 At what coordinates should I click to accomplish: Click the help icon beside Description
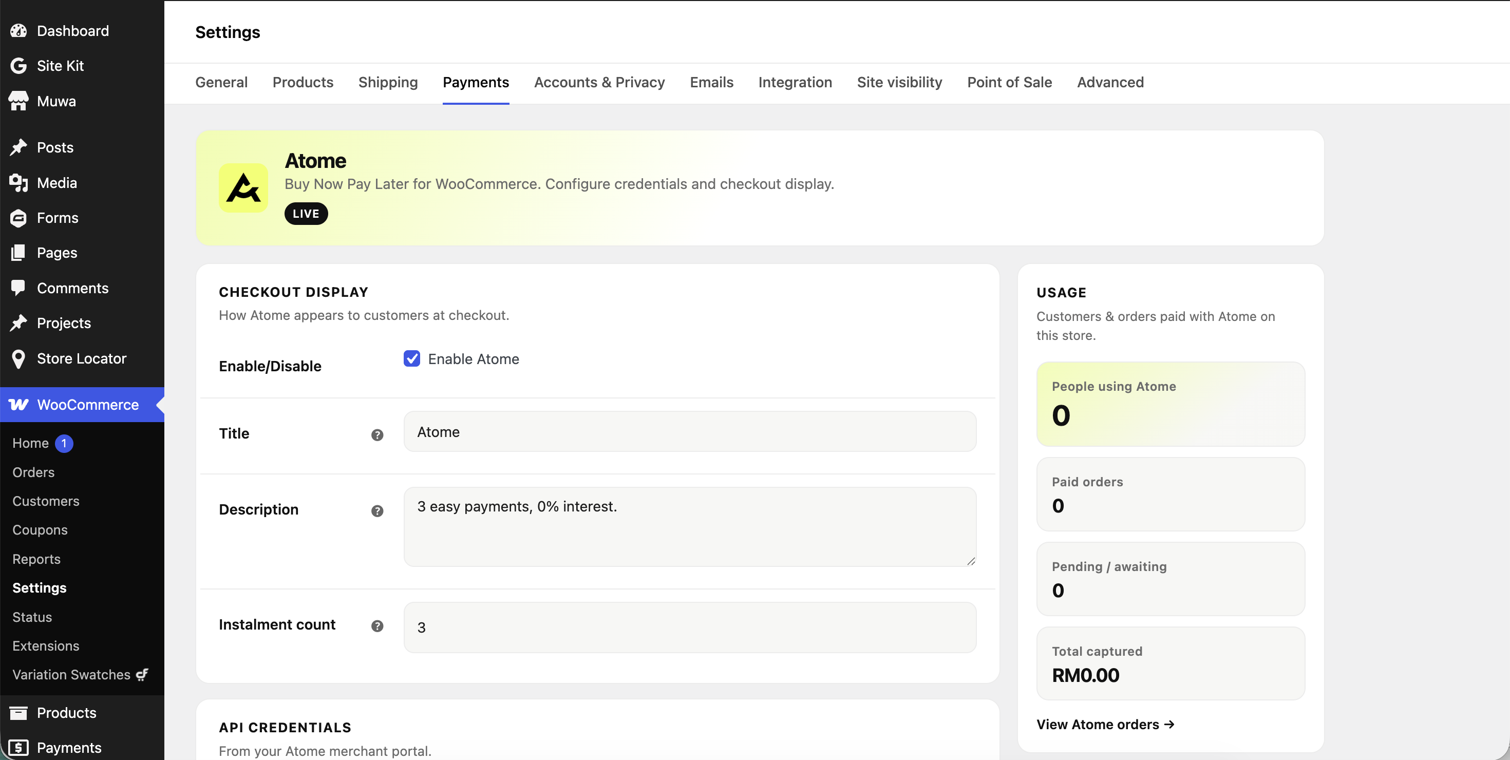377,511
